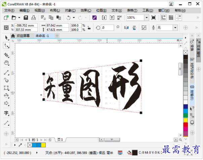This screenshot has width=203, height=160.
Task: Select the Shape tool in the toolbox
Action: pos(6,45)
